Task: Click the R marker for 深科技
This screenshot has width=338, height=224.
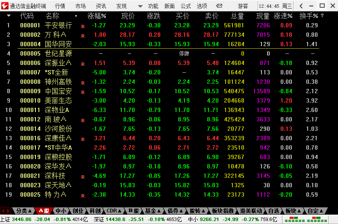Action: coord(83,177)
